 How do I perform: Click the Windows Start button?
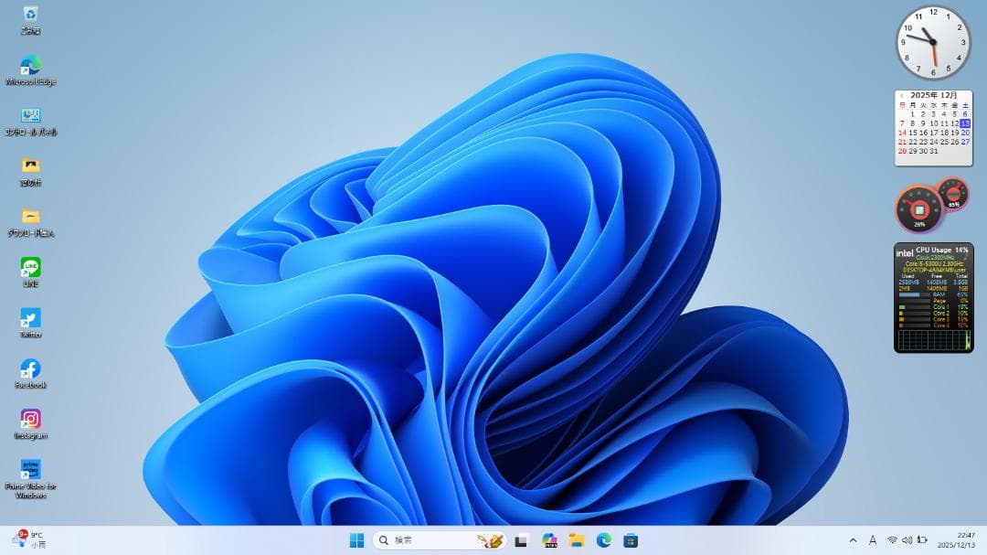(x=356, y=540)
